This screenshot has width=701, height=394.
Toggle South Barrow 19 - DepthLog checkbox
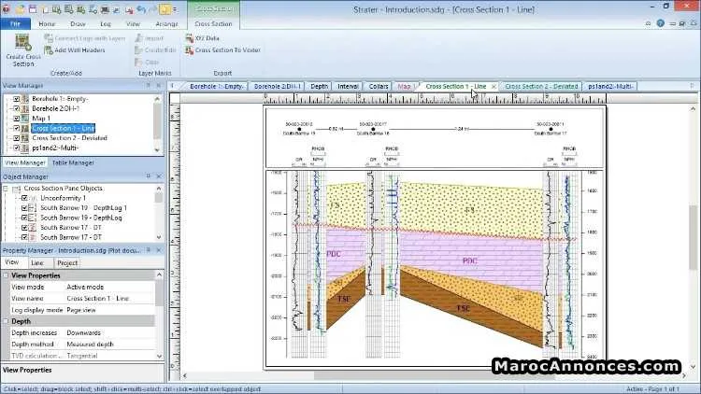pos(24,218)
